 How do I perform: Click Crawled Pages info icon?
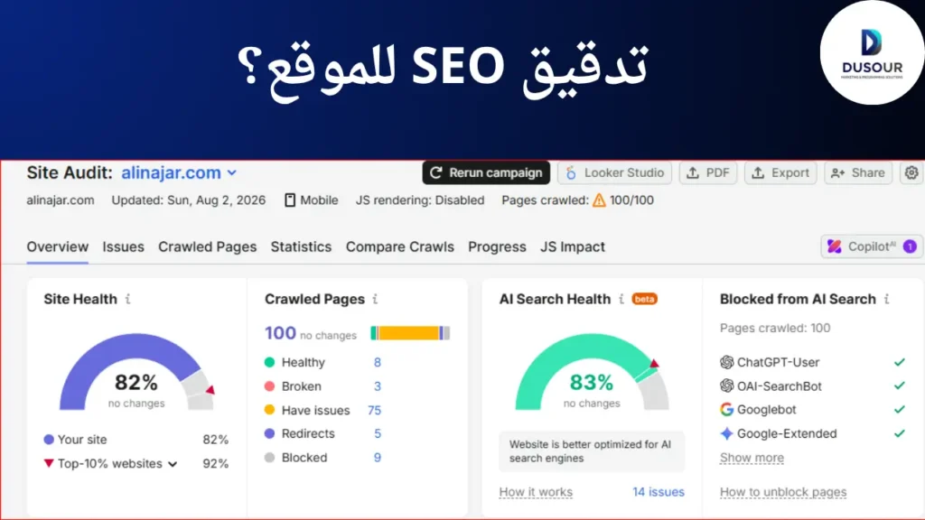click(375, 299)
